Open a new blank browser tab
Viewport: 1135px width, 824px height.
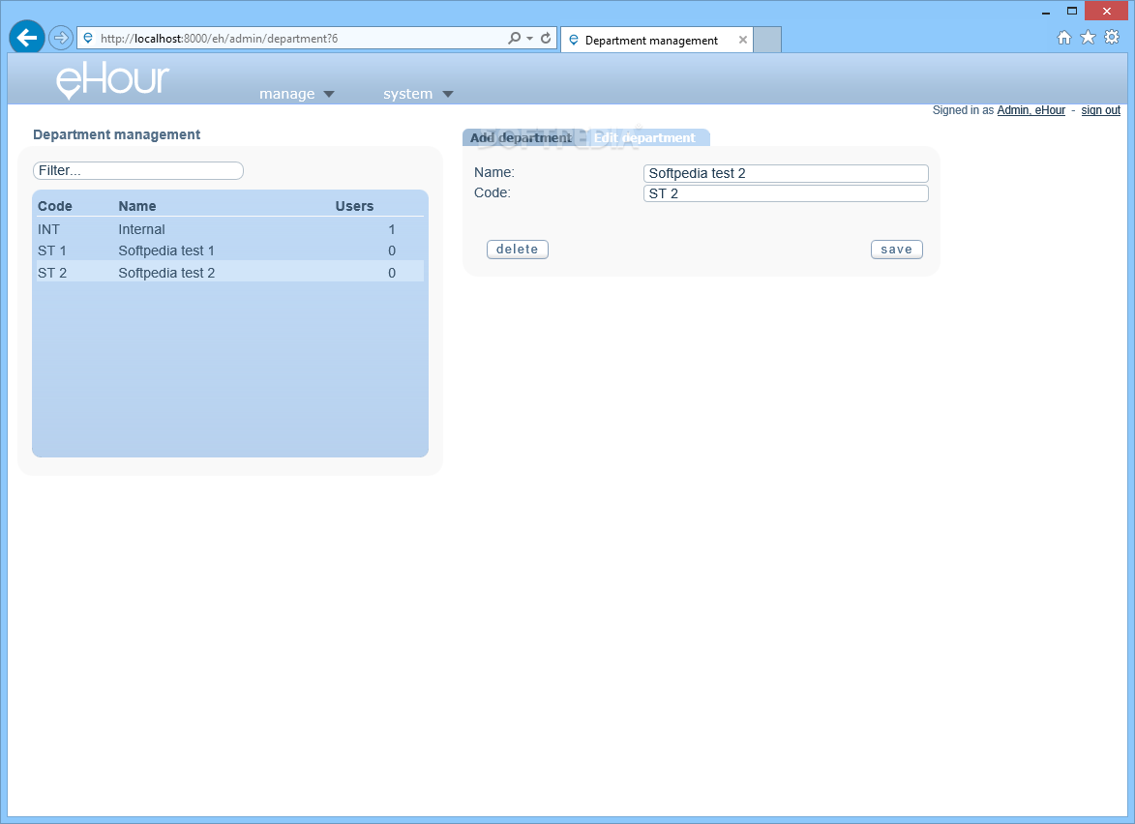coord(767,40)
